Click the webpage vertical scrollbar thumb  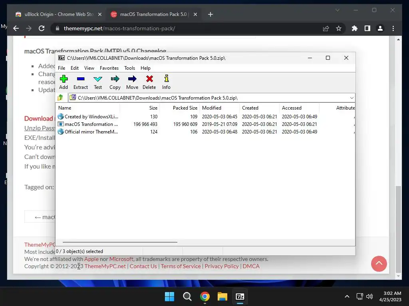point(398,229)
